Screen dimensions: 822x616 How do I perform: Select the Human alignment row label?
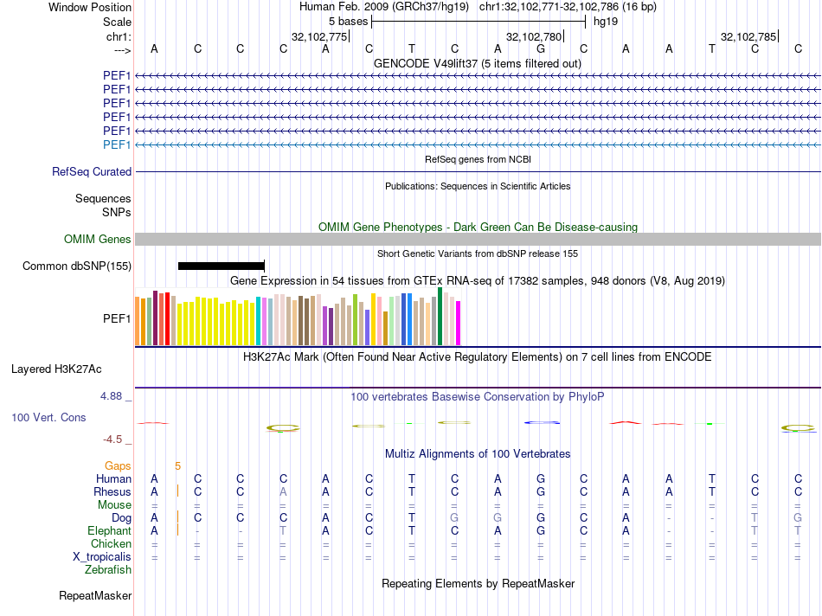click(x=113, y=478)
